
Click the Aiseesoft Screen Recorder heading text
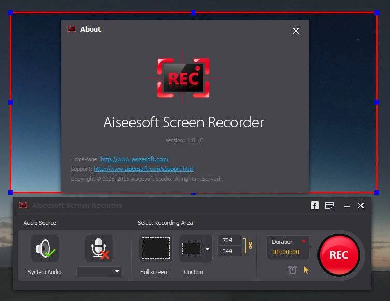pyautogui.click(x=183, y=122)
